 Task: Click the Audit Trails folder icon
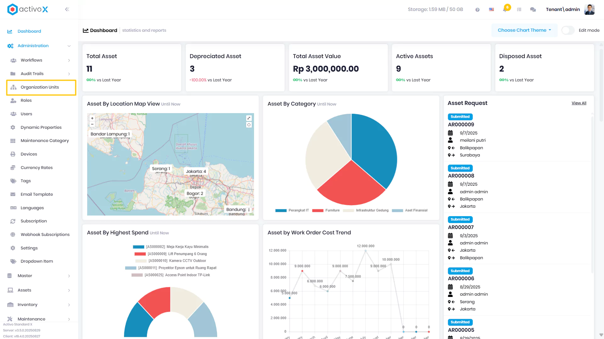(13, 74)
